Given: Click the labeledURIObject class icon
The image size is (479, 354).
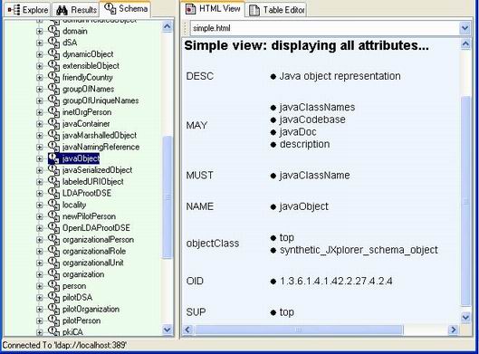Looking at the screenshot, I should (53, 182).
